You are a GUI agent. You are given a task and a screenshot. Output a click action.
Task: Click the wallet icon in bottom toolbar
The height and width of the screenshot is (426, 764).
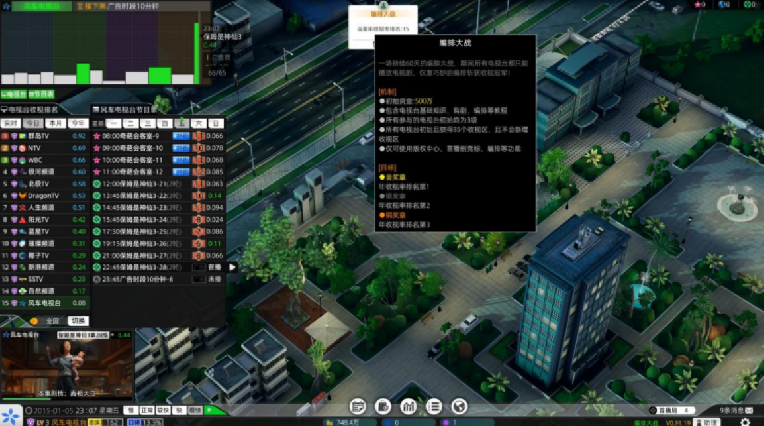tap(383, 405)
